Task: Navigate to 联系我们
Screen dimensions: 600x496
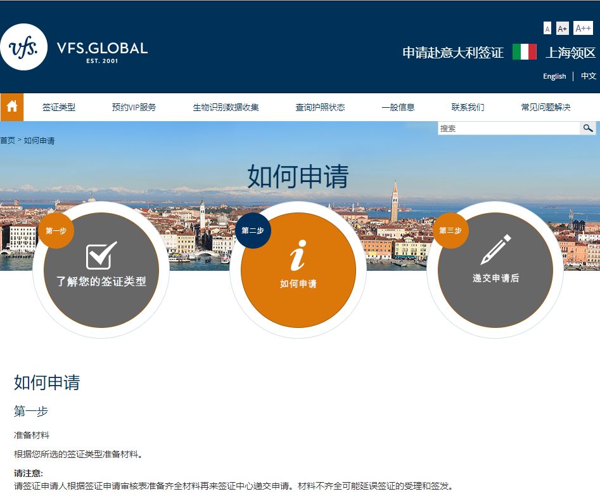Action: tap(468, 107)
